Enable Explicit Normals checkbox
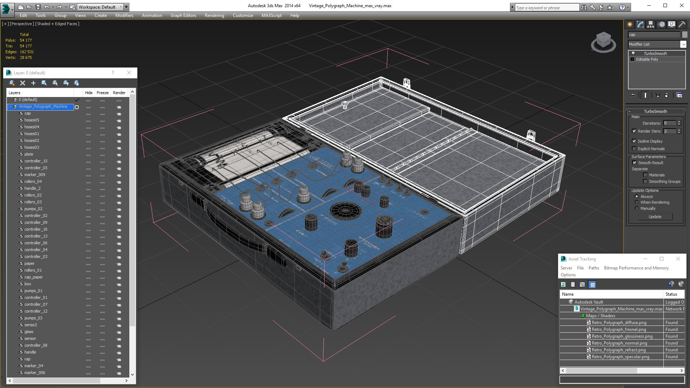690x388 pixels. (634, 149)
